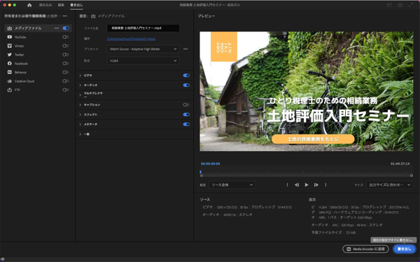The width and height of the screenshot is (420, 262).
Task: Open the ellipsis menu beside the 所有者 sidebar header
Action: click(x=65, y=16)
